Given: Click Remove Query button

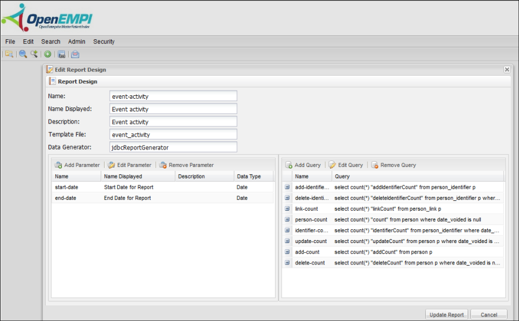Looking at the screenshot, I should [394, 165].
